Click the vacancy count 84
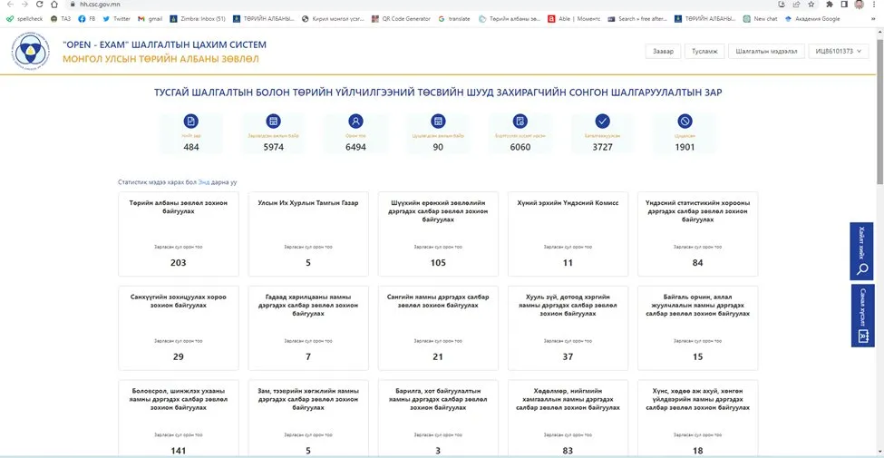Viewport: 884px width, 458px height. coord(697,262)
